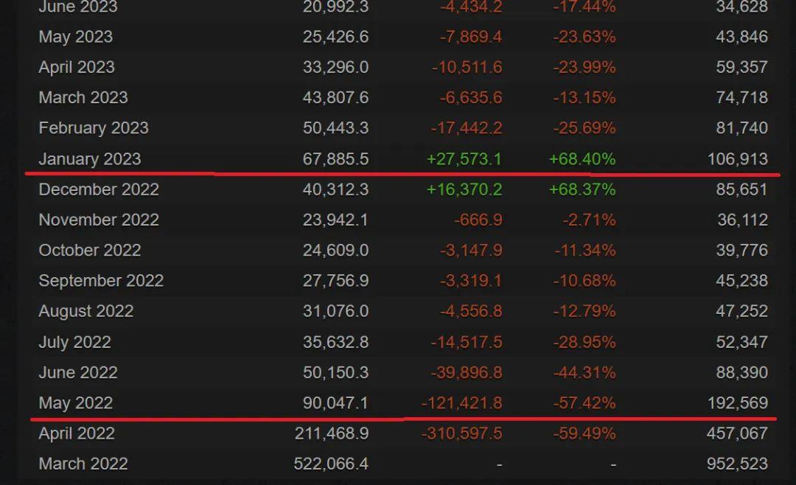Click peak players value 36,112
This screenshot has height=485, width=796.
(x=742, y=220)
